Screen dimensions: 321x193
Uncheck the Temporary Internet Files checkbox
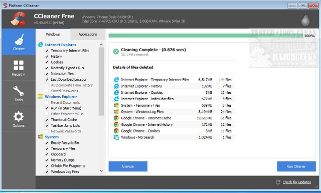[x=47, y=51]
